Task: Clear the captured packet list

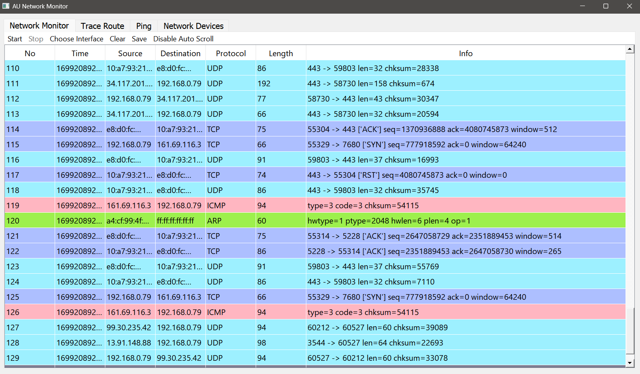Action: [117, 39]
